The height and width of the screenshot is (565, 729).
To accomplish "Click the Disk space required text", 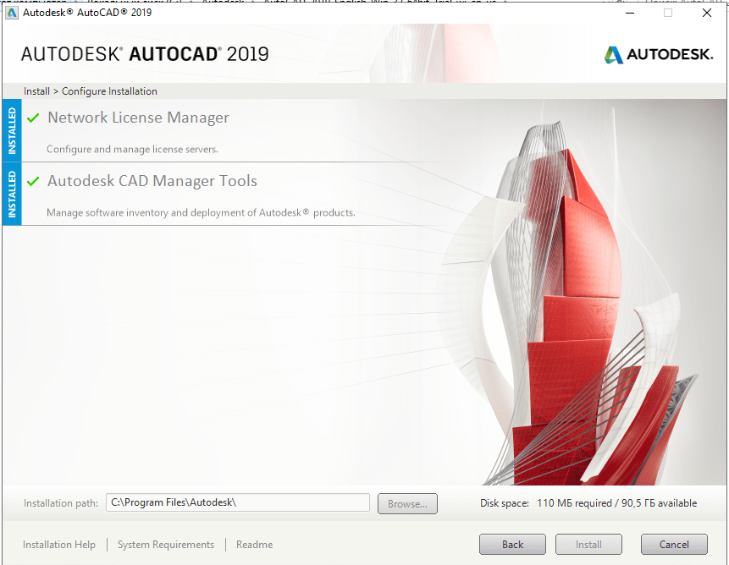I will click(x=588, y=503).
